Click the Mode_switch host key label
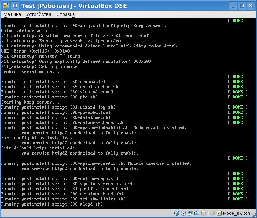 coord(236,213)
